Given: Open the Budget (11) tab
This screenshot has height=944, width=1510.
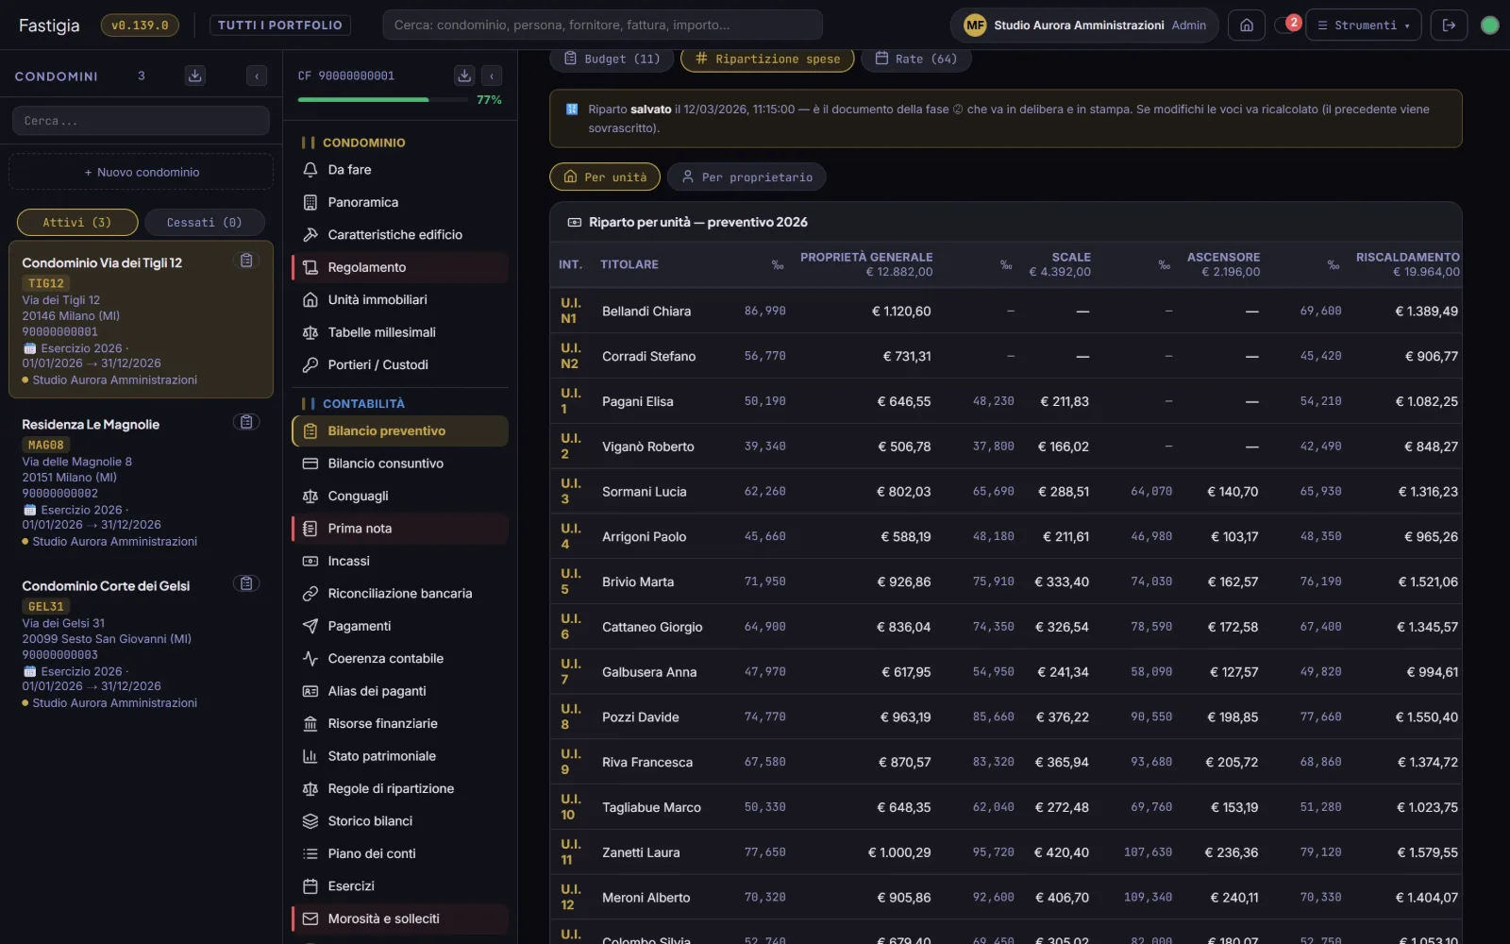Looking at the screenshot, I should (x=612, y=59).
